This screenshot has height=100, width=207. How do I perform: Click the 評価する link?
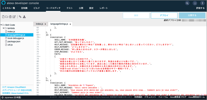click(x=200, y=8)
